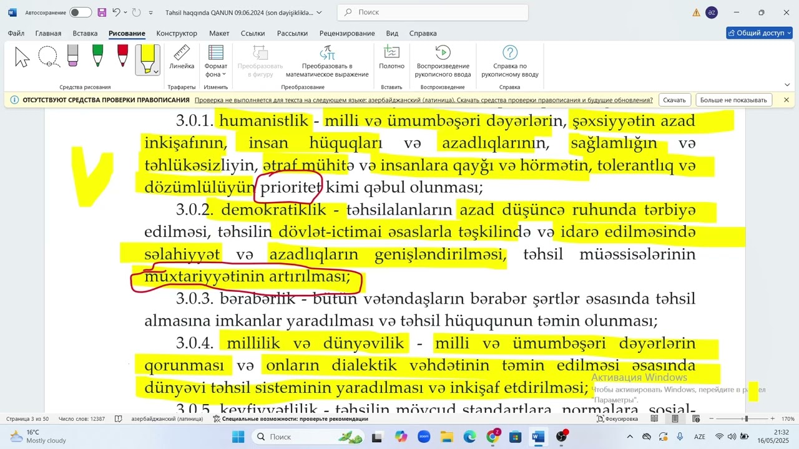Click the Поиск search box in title bar
Viewport: 799px width, 449px height.
coord(433,12)
